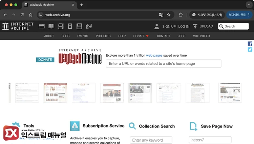The height and width of the screenshot is (144, 254).
Task: Open the translate page icon
Action: [161, 15]
